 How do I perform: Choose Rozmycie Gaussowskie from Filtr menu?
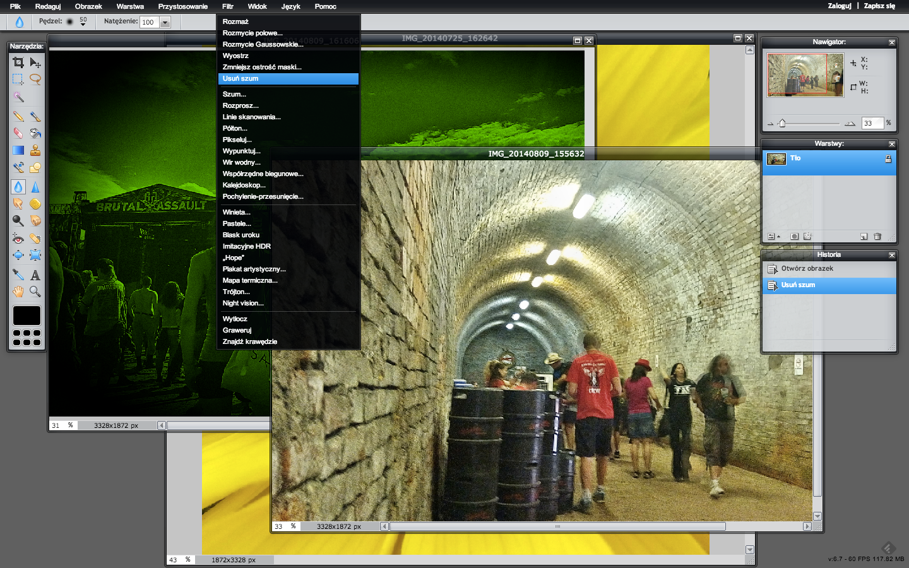tap(288, 44)
